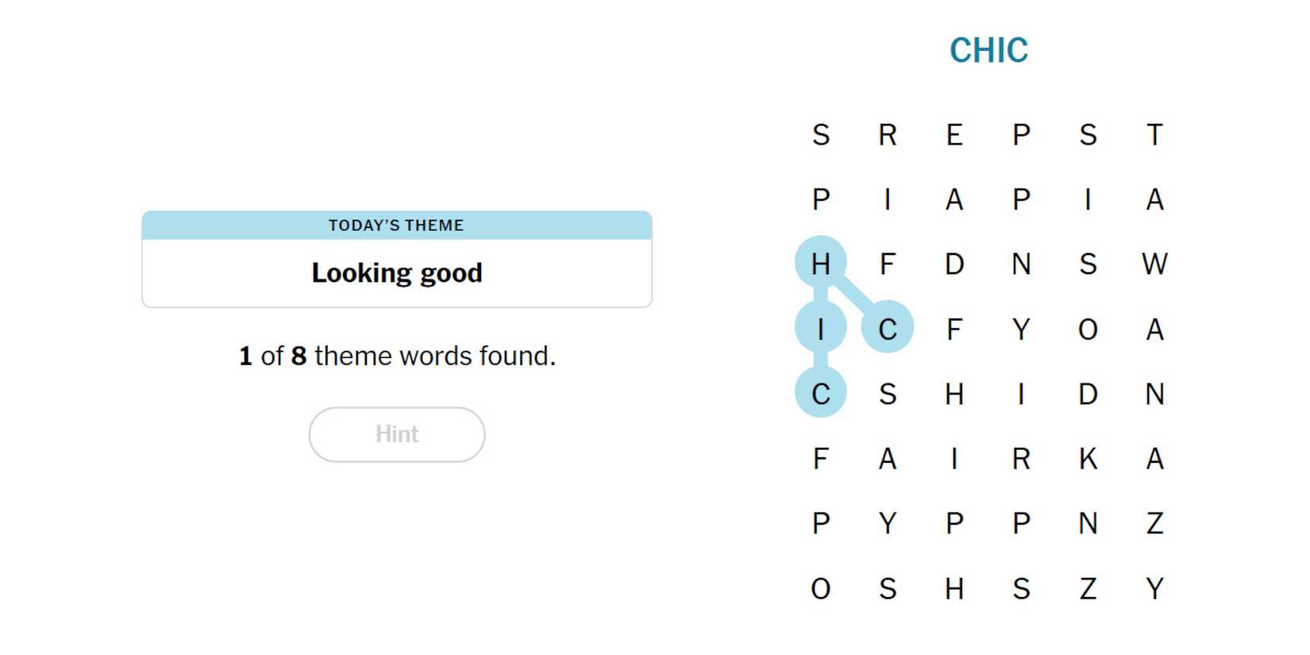
Task: Click the R beside the K
Action: (x=1021, y=458)
